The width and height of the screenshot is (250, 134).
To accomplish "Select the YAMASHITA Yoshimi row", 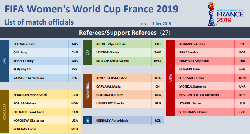I will (x=45, y=78).
